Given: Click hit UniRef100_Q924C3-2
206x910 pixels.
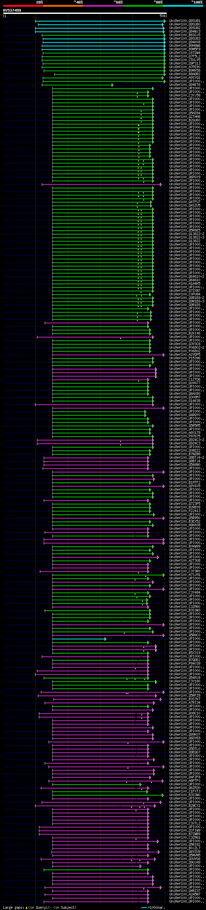Looking at the screenshot, I should pyautogui.click(x=187, y=440).
